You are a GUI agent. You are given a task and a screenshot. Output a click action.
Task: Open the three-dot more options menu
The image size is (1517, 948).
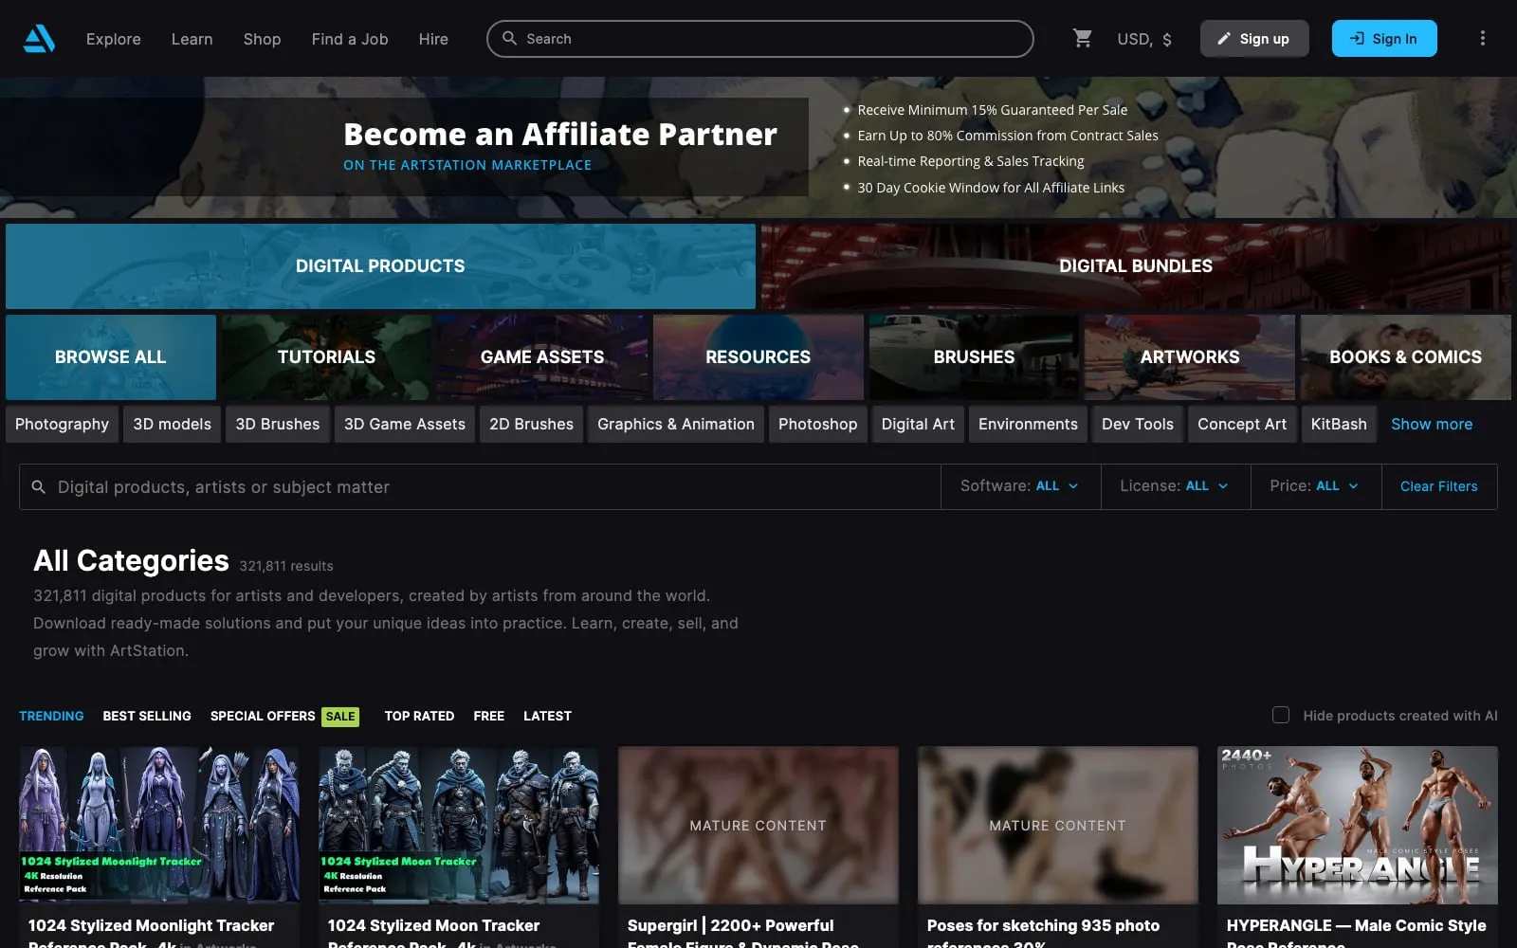(x=1483, y=38)
